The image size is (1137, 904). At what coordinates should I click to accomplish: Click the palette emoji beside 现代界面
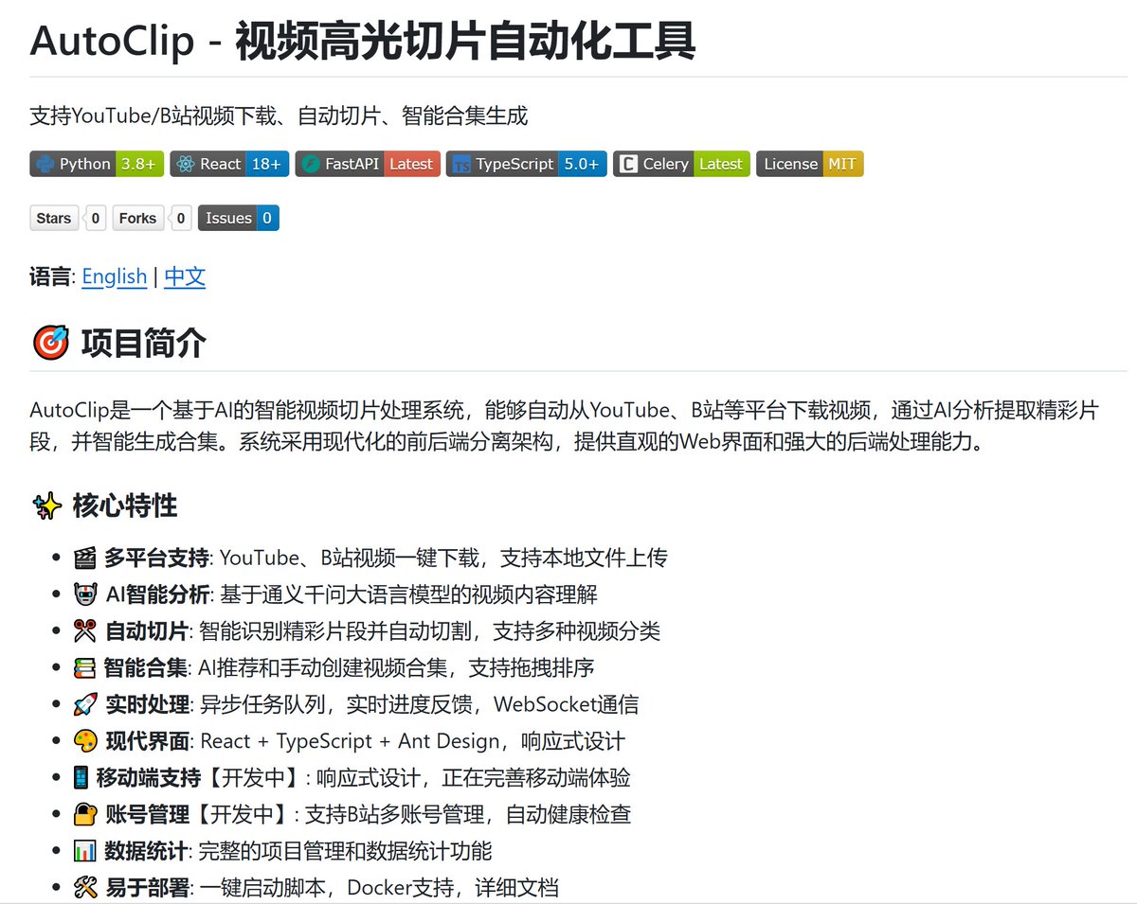point(85,741)
